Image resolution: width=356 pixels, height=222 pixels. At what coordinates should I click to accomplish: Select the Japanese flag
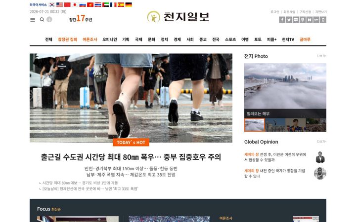pyautogui.click(x=75, y=4)
